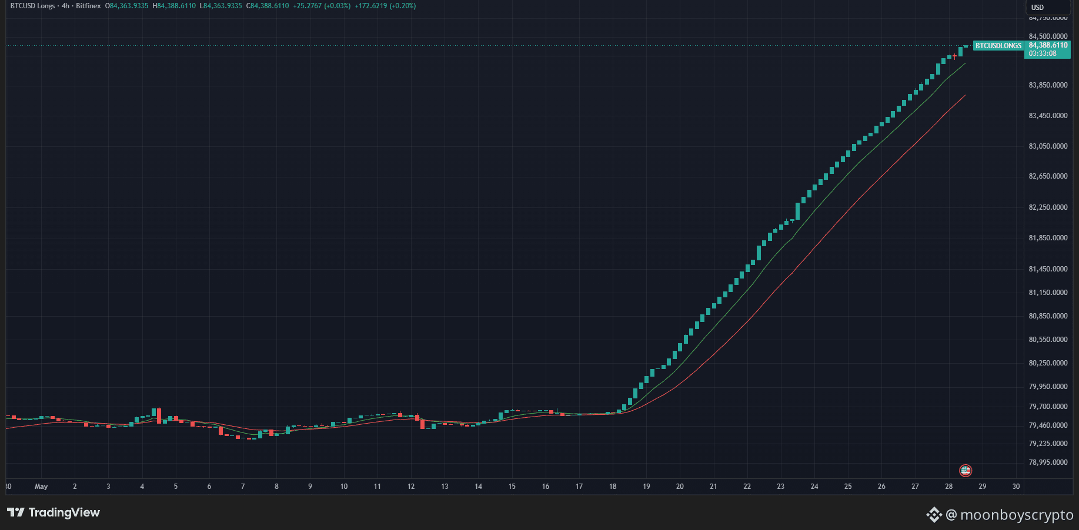Click the 83,450.0000 price axis label

[1048, 116]
